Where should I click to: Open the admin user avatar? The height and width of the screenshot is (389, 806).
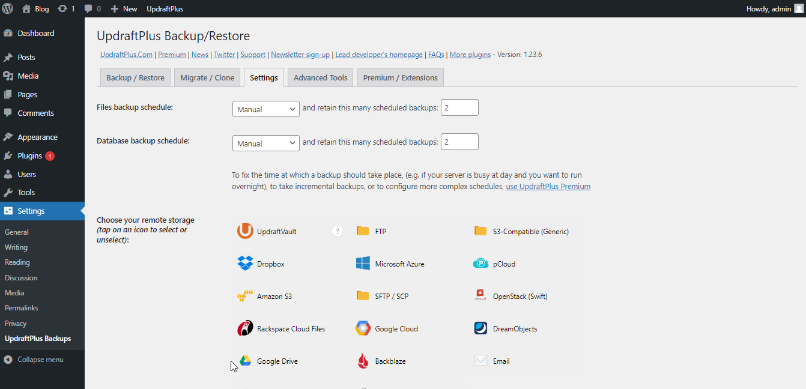coord(798,8)
